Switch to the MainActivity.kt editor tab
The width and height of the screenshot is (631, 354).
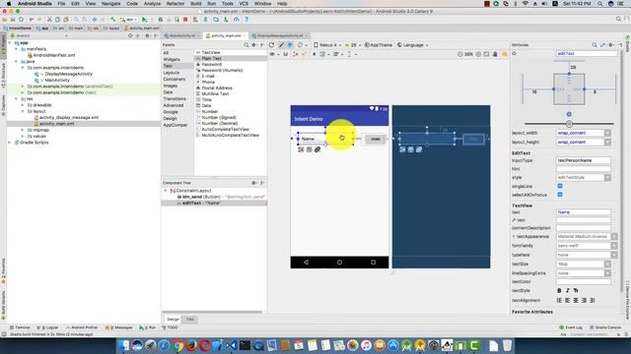pyautogui.click(x=181, y=35)
